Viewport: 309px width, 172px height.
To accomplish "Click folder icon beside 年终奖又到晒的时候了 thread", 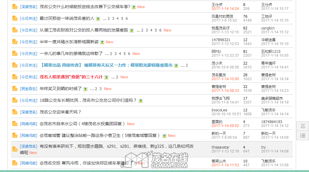I will point(15,89).
